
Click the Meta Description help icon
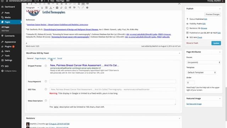[x=46, y=100]
